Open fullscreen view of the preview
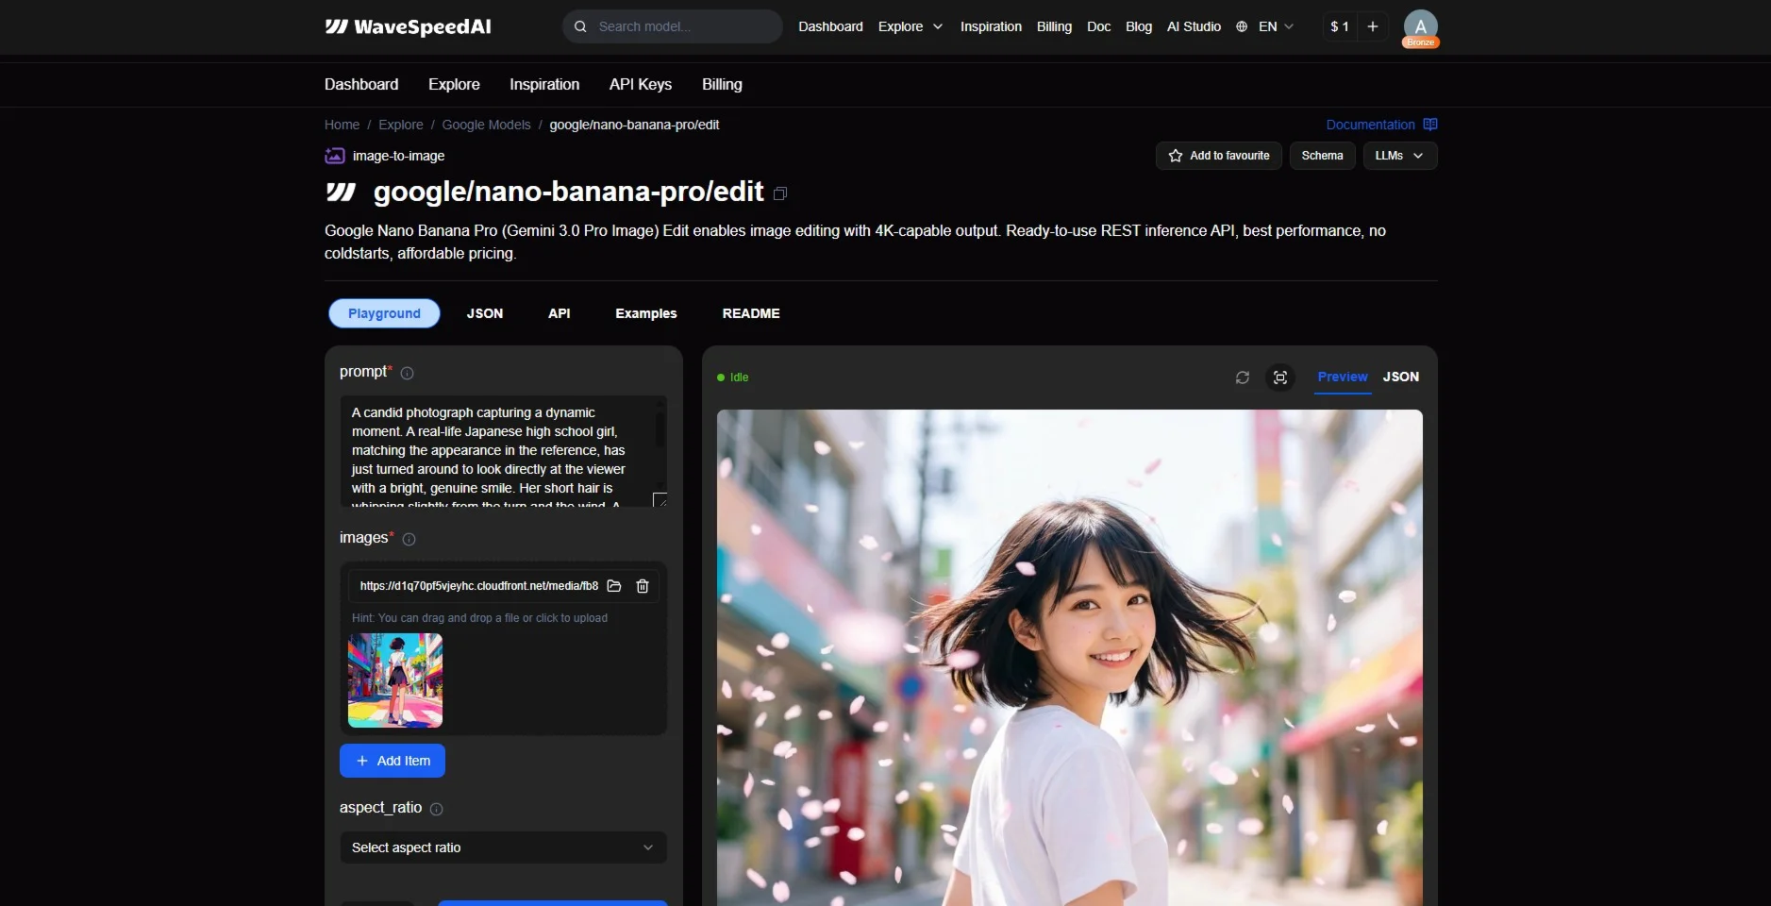This screenshot has height=906, width=1771. point(1280,377)
